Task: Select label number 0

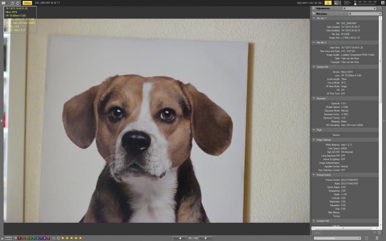Action: [x=16, y=238]
